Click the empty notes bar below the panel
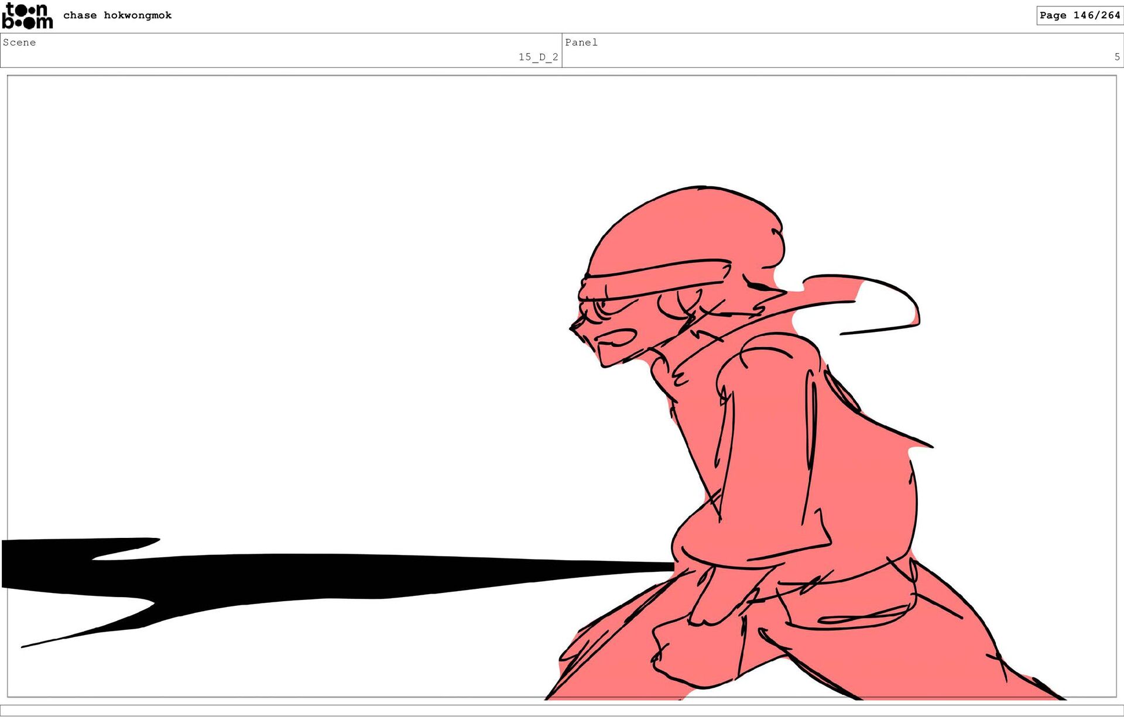 click(x=562, y=710)
